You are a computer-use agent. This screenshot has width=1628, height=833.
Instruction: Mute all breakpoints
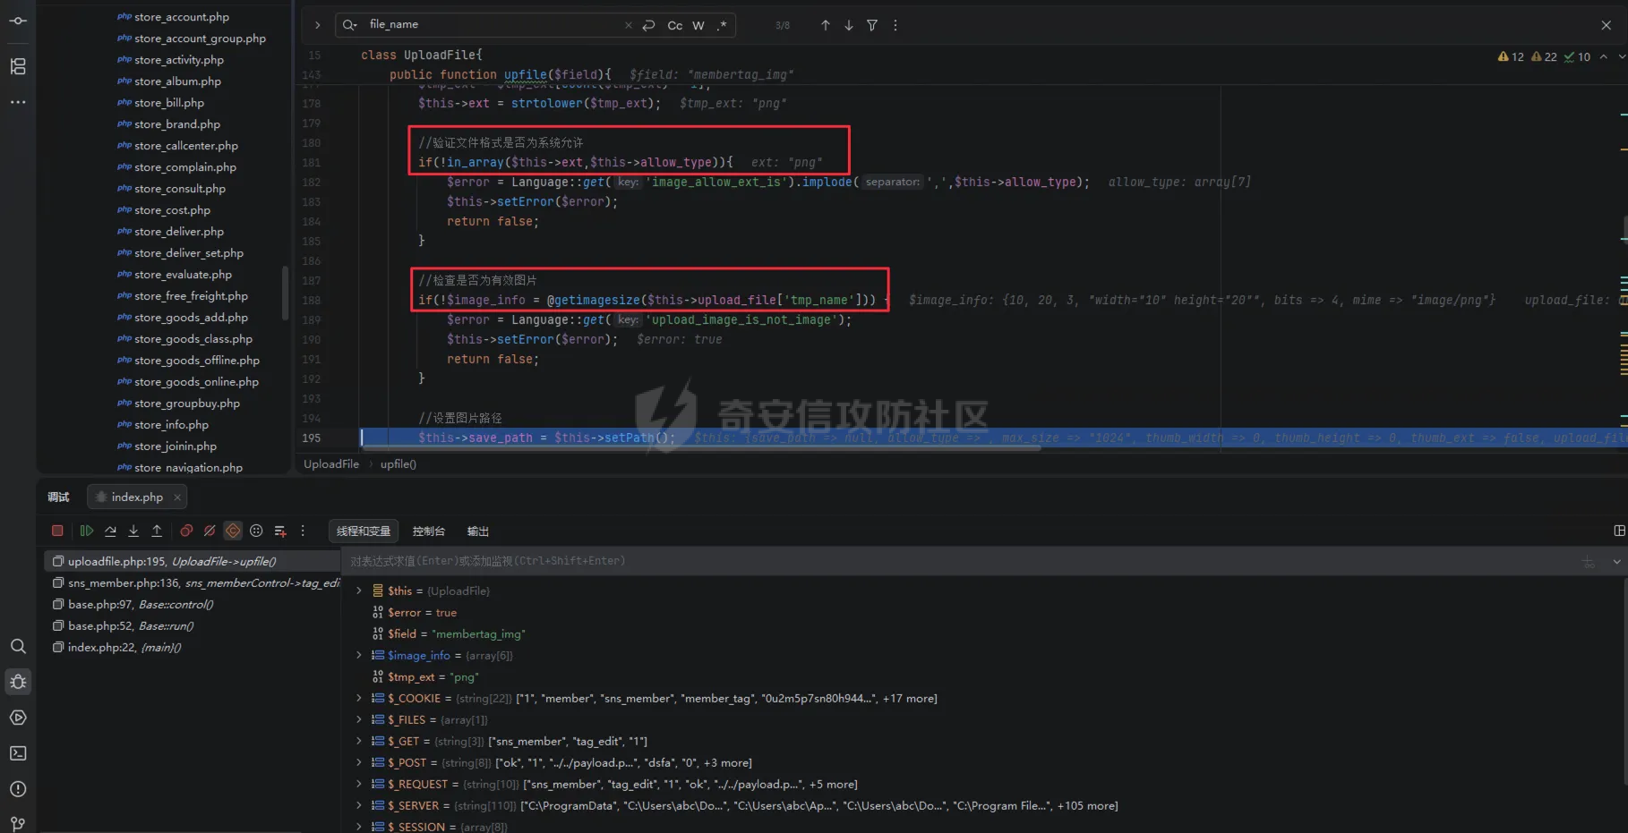(x=210, y=531)
